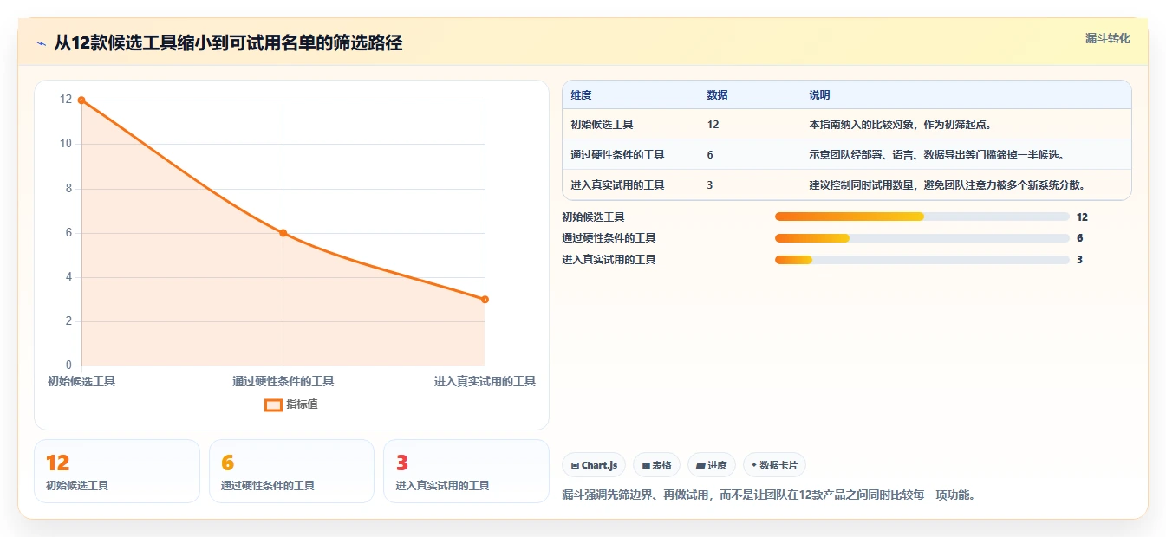Screen dimensions: 1166x537
Task: Click the y-axis tick label 8
Action: 68,189
